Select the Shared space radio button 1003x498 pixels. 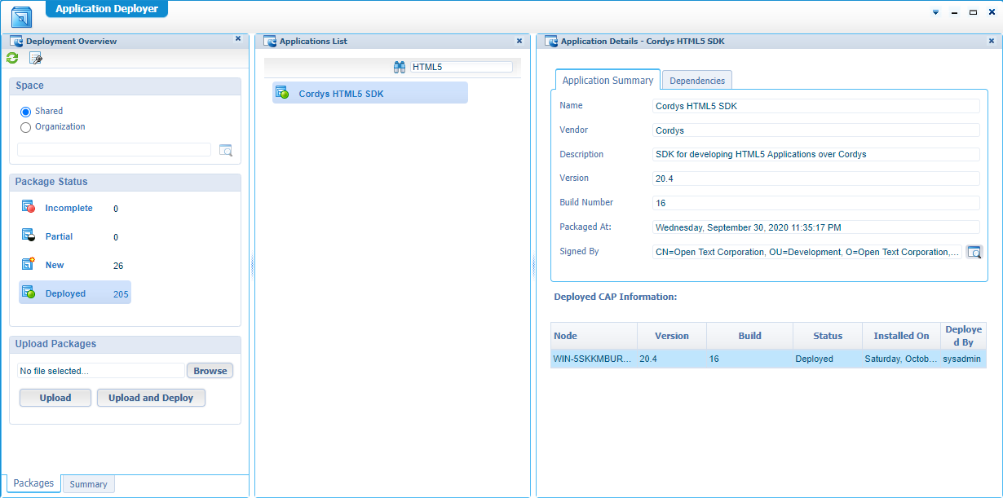(24, 111)
